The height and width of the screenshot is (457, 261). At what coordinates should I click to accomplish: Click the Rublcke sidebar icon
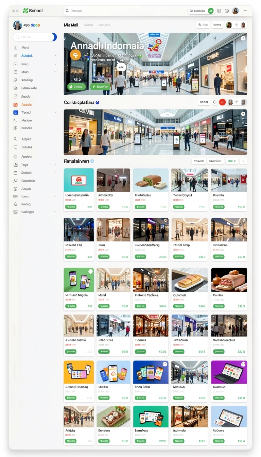15,128
